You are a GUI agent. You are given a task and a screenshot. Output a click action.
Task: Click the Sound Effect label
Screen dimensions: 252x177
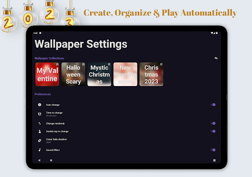[x=53, y=150]
